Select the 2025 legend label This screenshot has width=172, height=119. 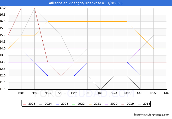coord(32,104)
